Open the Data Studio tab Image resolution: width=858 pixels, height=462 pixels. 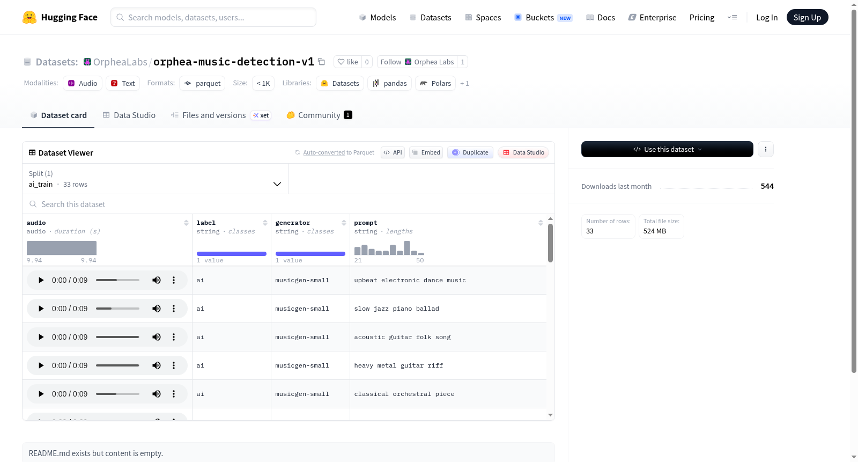click(x=129, y=115)
